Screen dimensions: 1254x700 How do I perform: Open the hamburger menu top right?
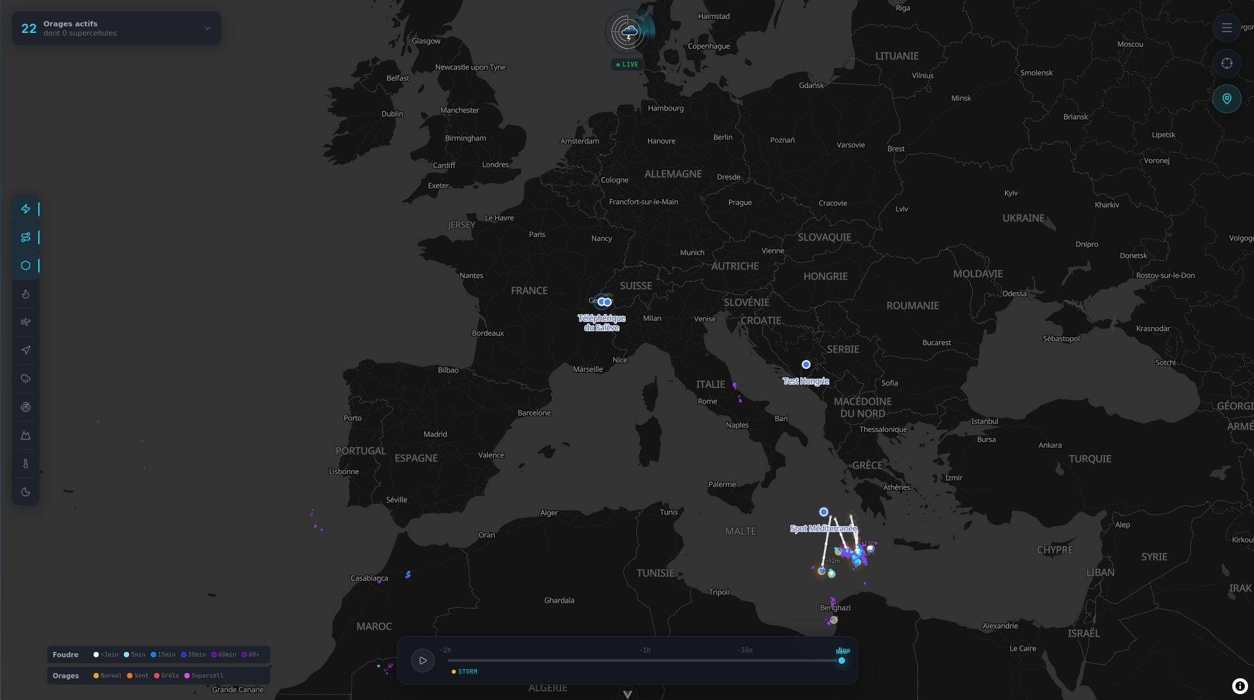[x=1226, y=28]
